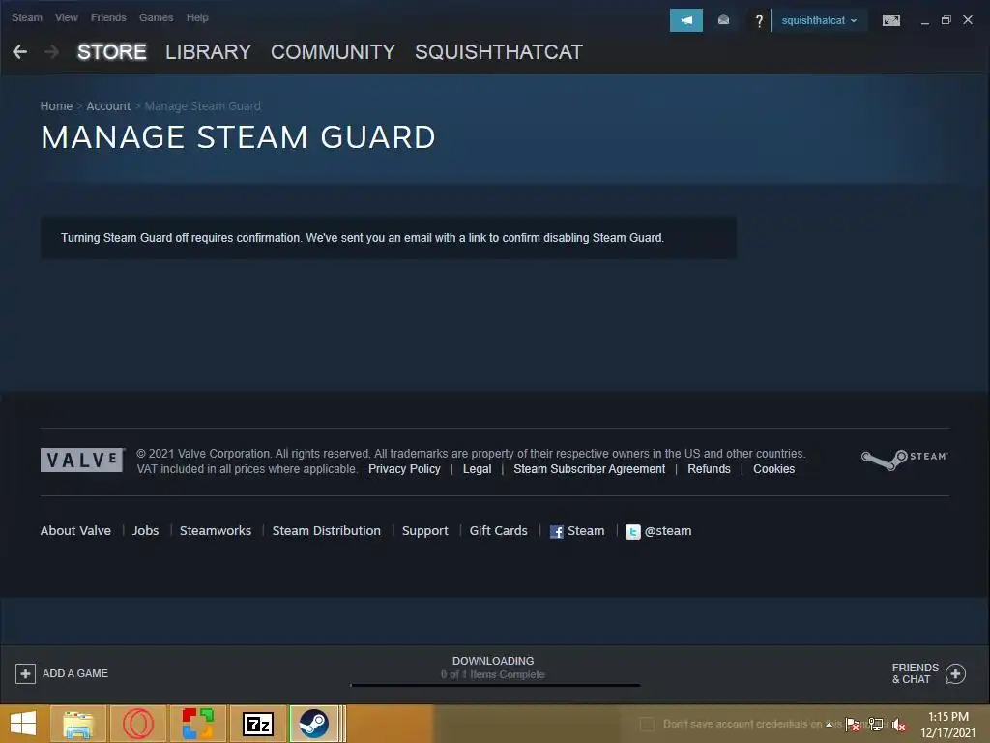Open the Gift Cards link
Viewport: 990px width, 743px height.
pos(498,531)
